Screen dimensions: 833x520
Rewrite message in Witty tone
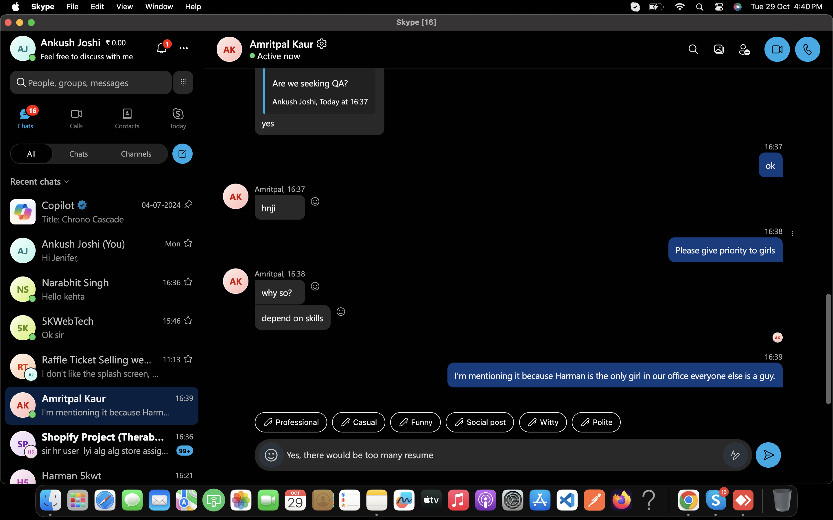[x=543, y=422]
